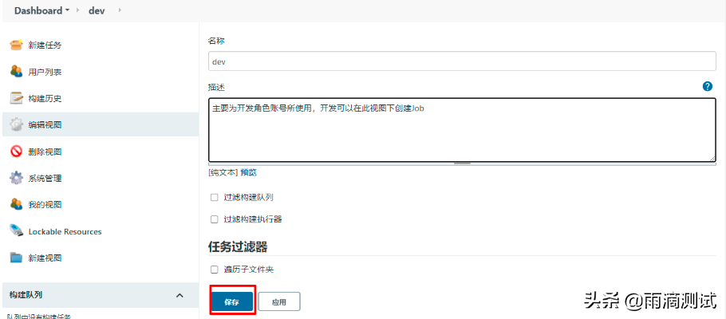Screen dimensions: 726x319
Task: Expand the arrow after dev breadcrumb
Action: point(120,10)
